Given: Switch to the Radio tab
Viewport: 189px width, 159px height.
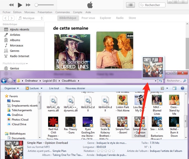Looking at the screenshot, I should click(x=120, y=18).
